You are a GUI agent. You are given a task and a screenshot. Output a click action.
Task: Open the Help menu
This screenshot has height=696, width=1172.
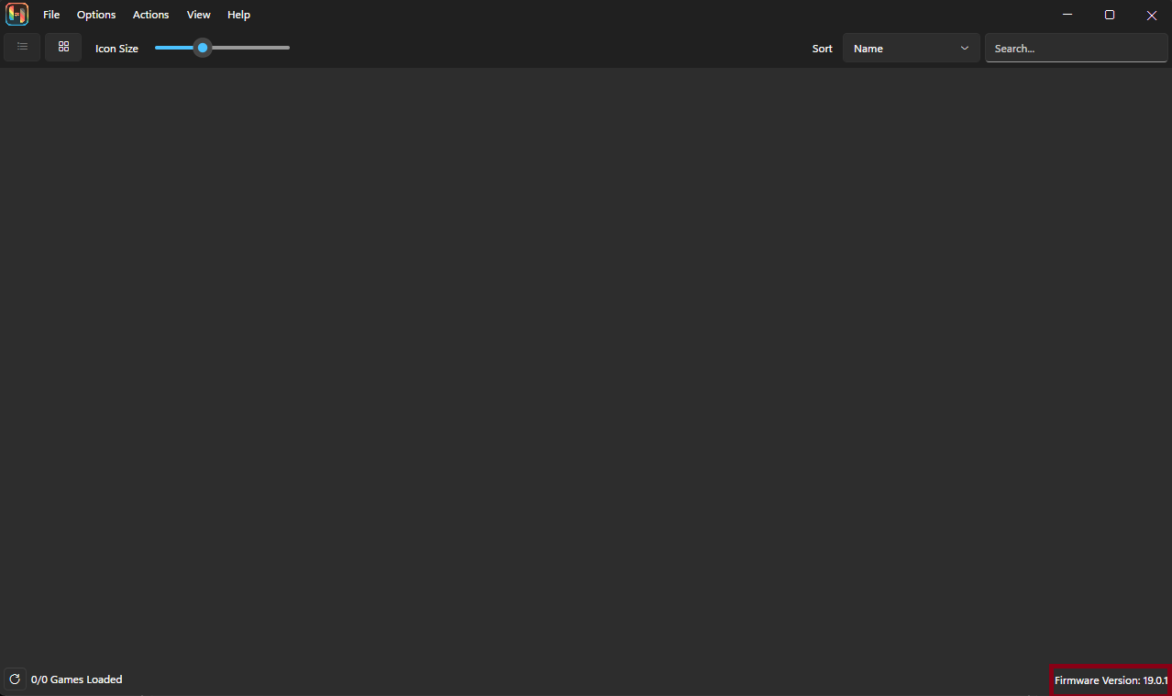tap(239, 15)
